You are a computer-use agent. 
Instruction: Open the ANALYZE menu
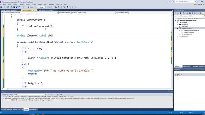pos(51,4)
